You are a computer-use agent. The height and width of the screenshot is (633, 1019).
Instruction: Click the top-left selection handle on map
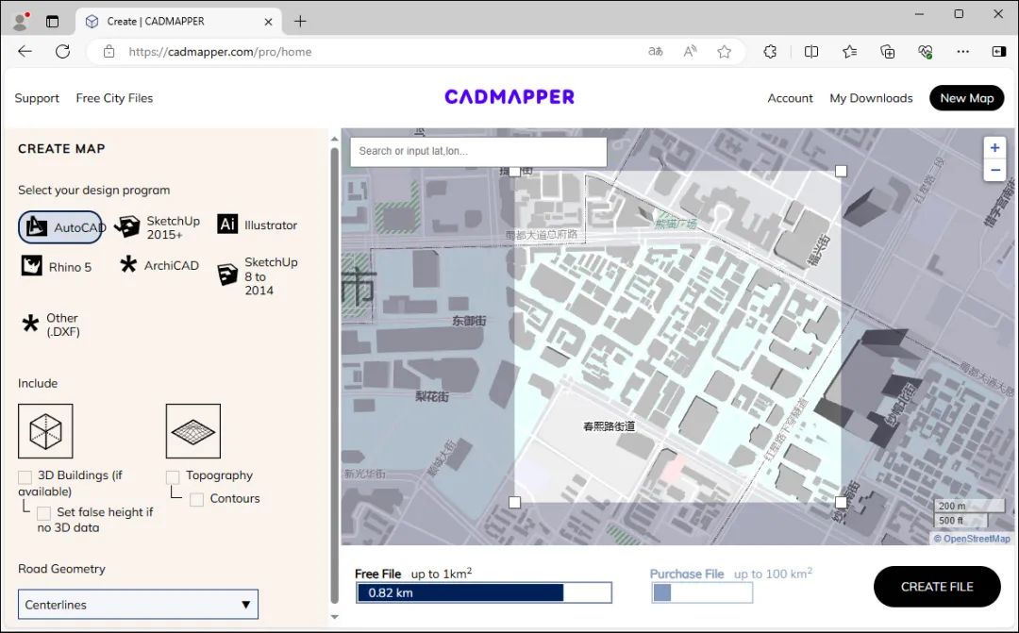click(x=515, y=171)
